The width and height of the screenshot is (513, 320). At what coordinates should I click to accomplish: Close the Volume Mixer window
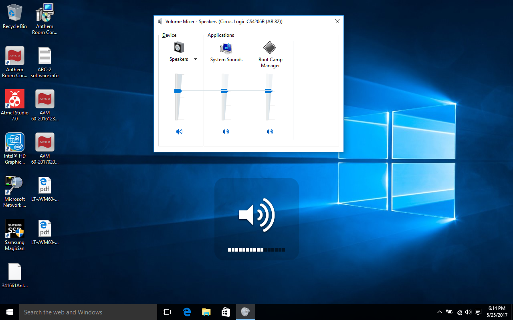[x=337, y=22]
